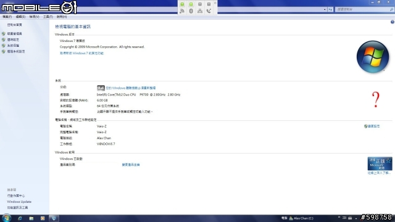Open the Windows Start orb
The image size is (395, 222).
click(x=6, y=218)
